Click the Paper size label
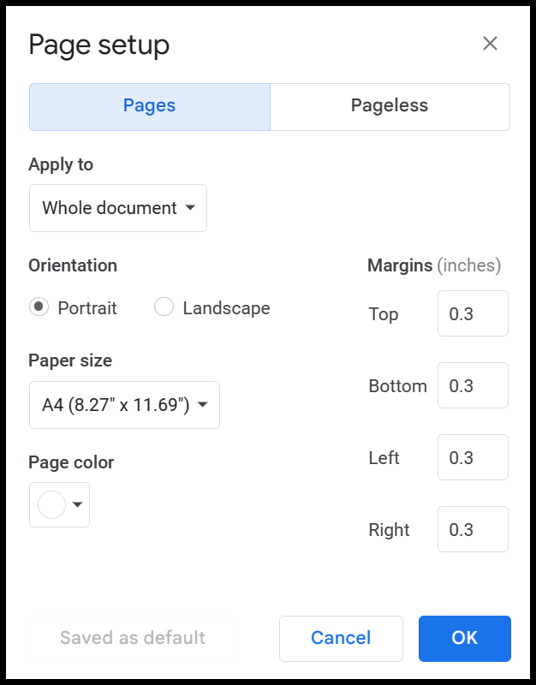This screenshot has width=536, height=685. click(x=70, y=360)
